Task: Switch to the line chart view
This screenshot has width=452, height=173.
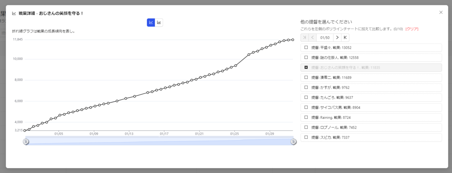Action: click(x=151, y=23)
